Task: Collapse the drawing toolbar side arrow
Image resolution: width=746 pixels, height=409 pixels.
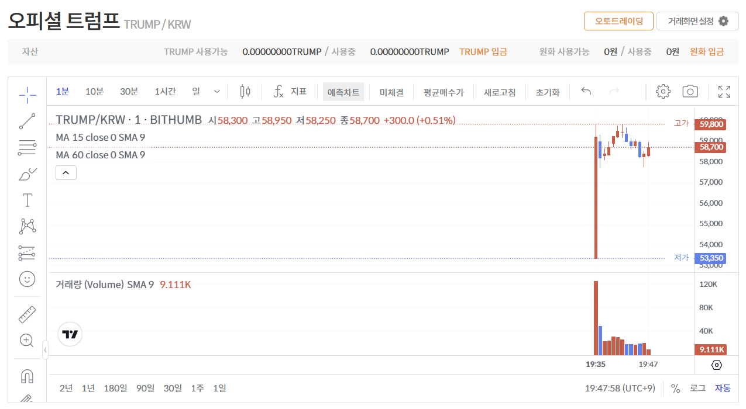Action: [x=45, y=350]
